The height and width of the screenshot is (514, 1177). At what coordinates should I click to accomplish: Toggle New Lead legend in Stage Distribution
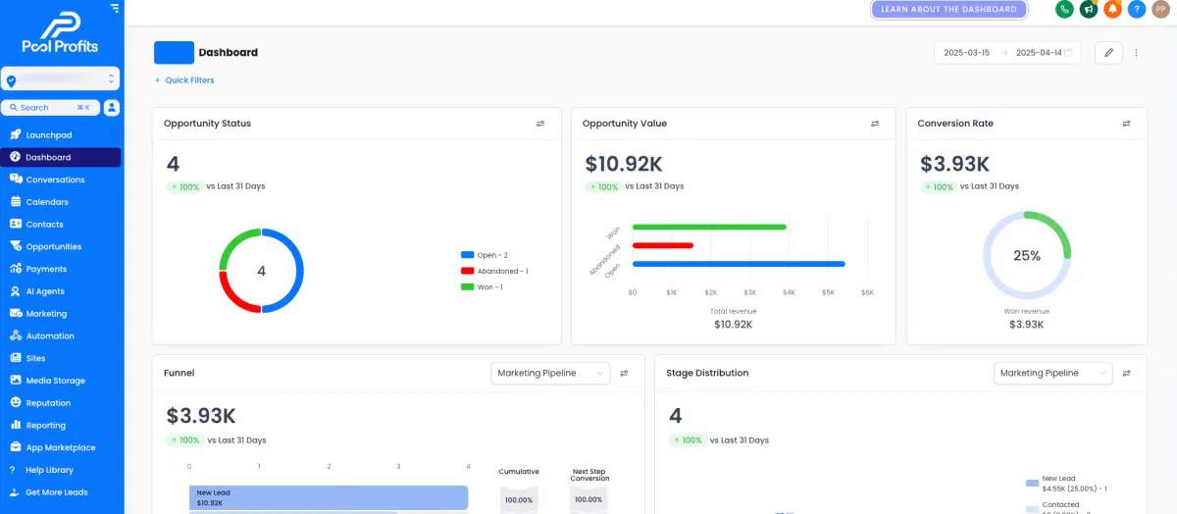click(x=1066, y=483)
